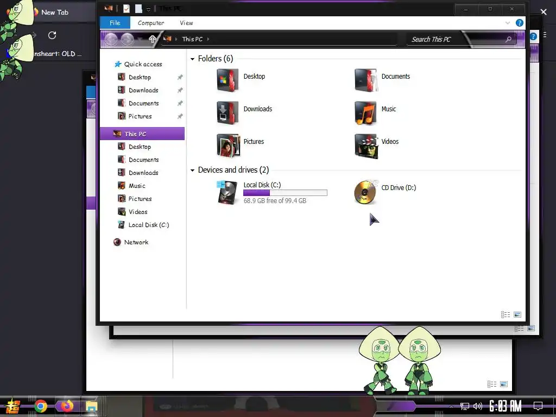The width and height of the screenshot is (556, 417).
Task: Open Customize Quick Access Toolbar dropdown
Action: [x=148, y=9]
